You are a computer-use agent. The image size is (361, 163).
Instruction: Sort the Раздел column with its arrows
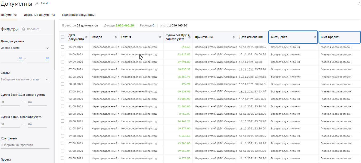click(x=116, y=37)
